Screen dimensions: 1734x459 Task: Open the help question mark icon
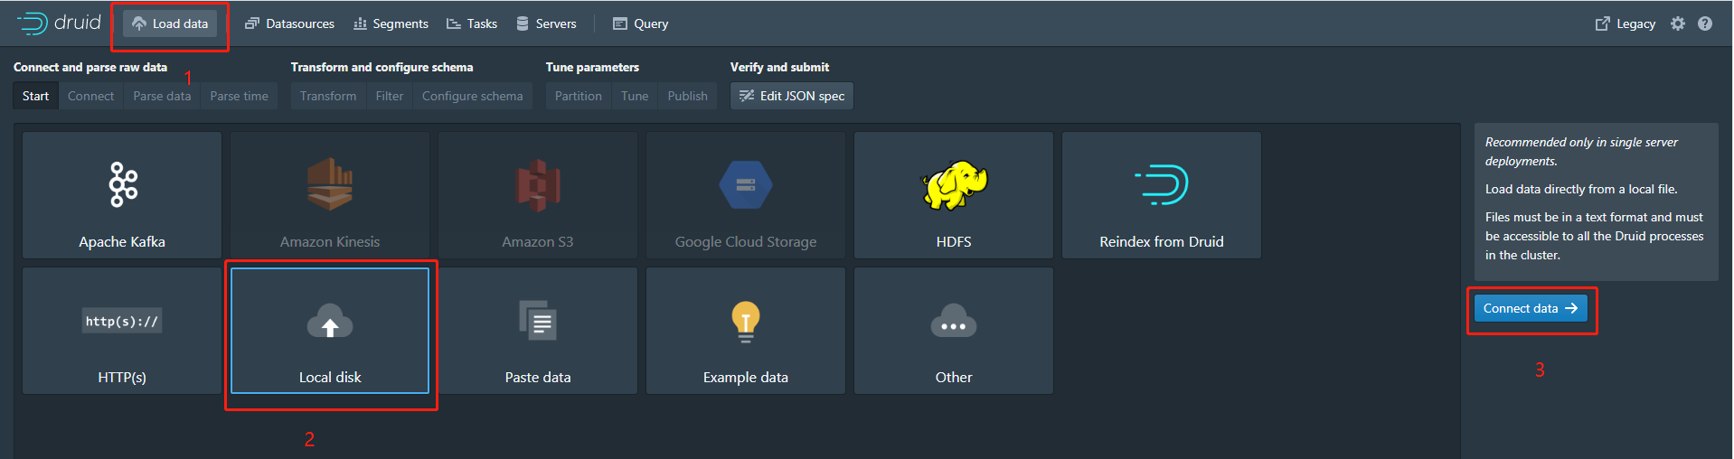1705,24
